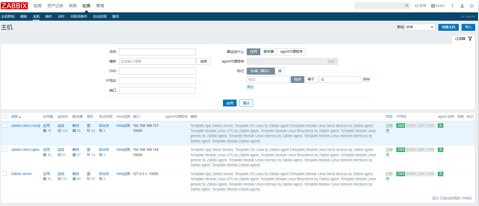This screenshot has height=206, width=479.
Task: Open the zabbix-client-mysql host link
Action: pyautogui.click(x=26, y=126)
